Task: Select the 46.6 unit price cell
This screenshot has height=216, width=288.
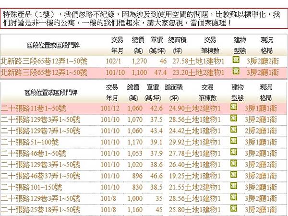Action: [x=156, y=176]
